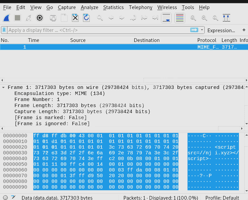Click the resize columns icon

[x=226, y=18]
